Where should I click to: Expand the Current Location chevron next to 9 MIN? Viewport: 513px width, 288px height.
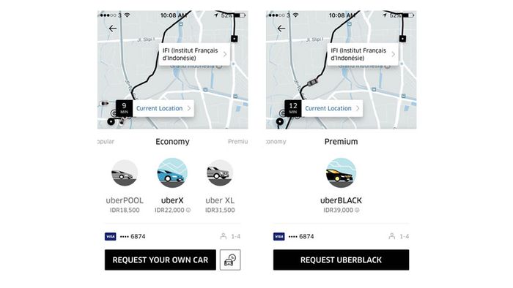tap(189, 108)
